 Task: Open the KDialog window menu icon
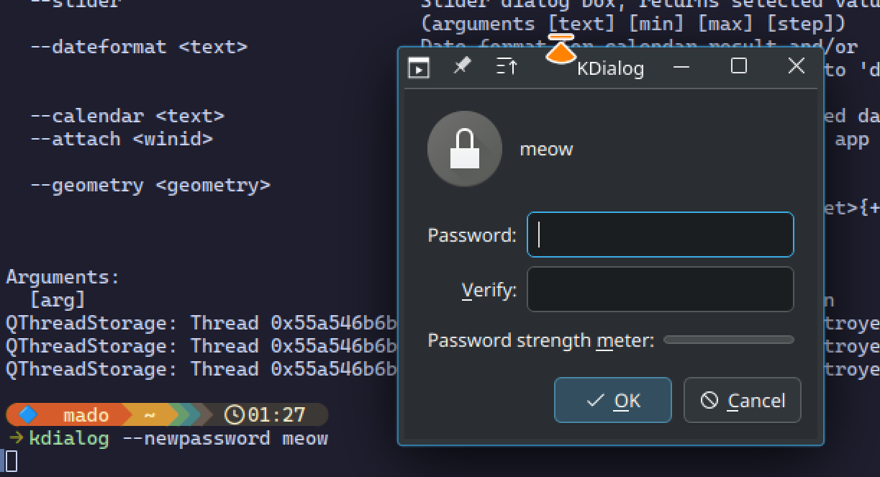point(419,68)
